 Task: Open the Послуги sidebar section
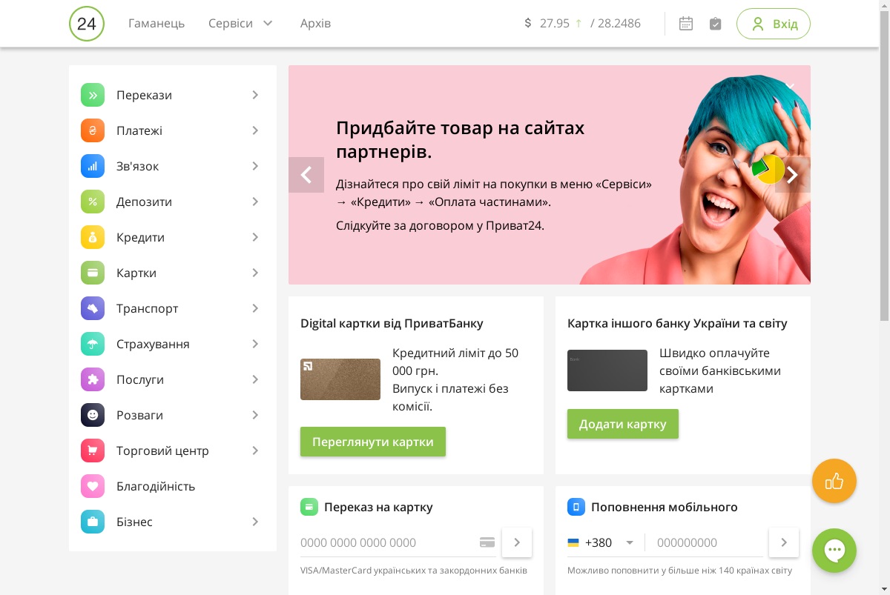coord(173,379)
